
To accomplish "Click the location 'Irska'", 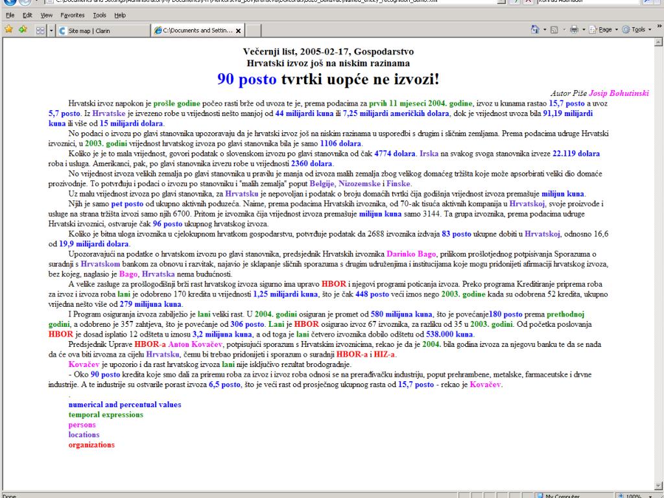I will (429, 154).
